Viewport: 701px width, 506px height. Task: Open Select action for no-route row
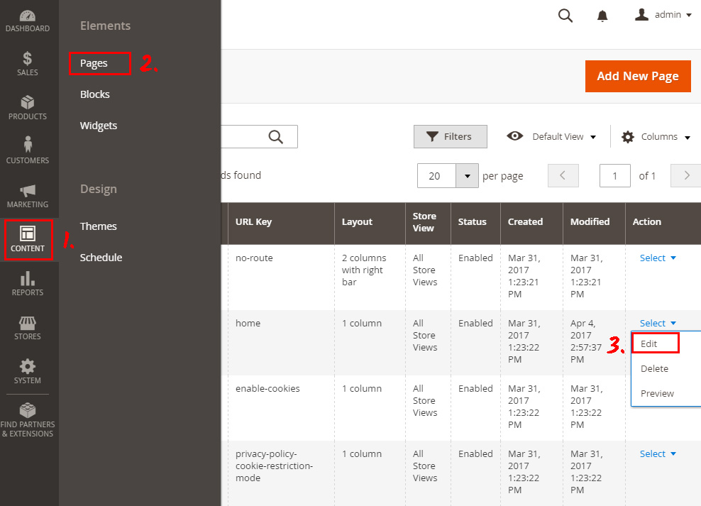(658, 258)
